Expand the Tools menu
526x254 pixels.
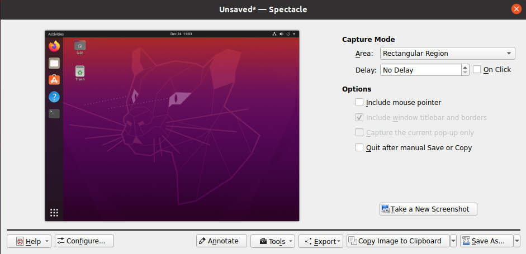[272, 241]
